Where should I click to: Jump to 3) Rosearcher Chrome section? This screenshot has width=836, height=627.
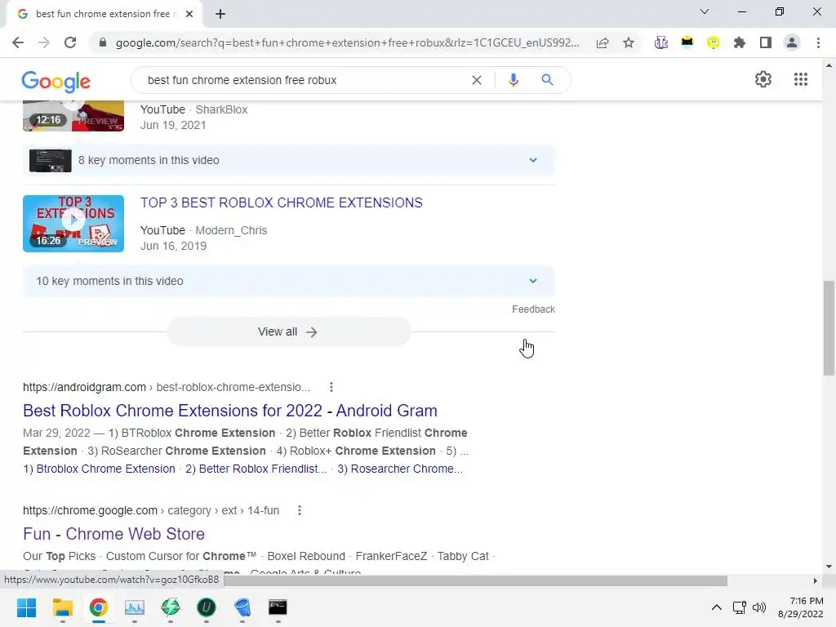click(400, 469)
